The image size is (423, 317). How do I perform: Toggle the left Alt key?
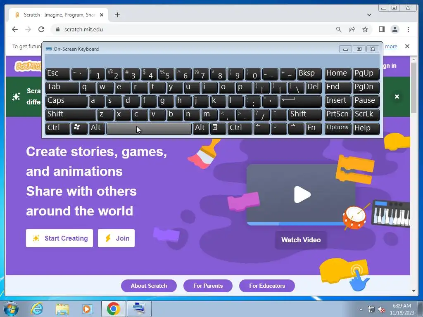coord(97,128)
